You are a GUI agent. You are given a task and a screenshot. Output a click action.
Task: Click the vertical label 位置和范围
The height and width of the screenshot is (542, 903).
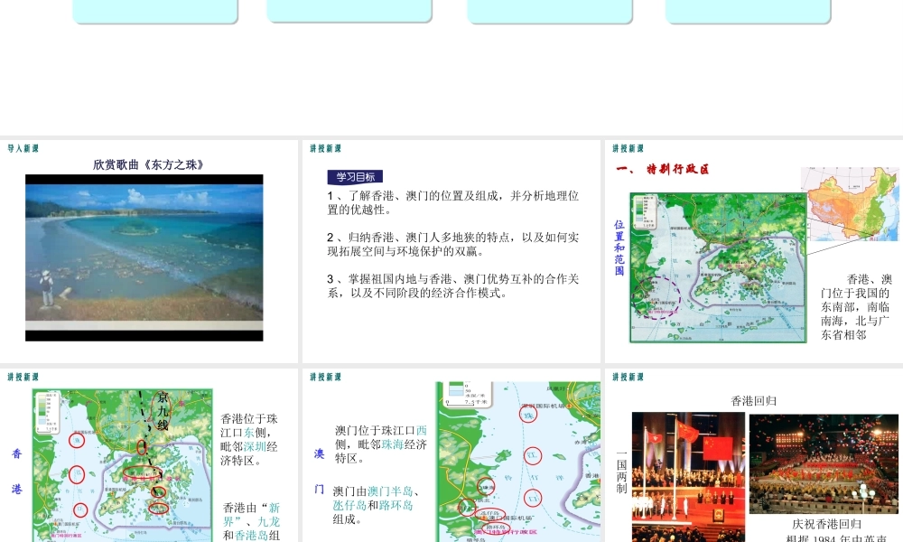point(619,248)
